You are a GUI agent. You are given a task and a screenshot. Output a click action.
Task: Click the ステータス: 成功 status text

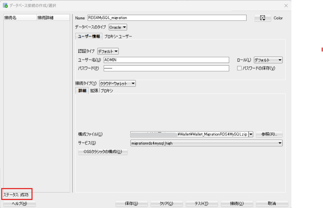[x=16, y=195]
